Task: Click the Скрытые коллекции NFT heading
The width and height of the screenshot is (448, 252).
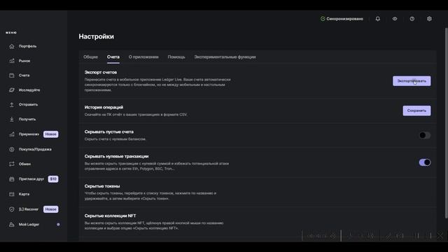Action: click(110, 216)
